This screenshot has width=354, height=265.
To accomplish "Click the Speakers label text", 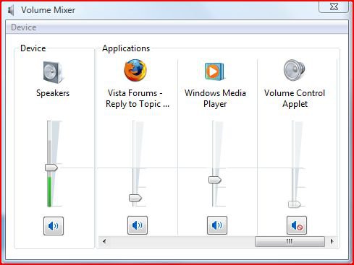I will point(53,93).
